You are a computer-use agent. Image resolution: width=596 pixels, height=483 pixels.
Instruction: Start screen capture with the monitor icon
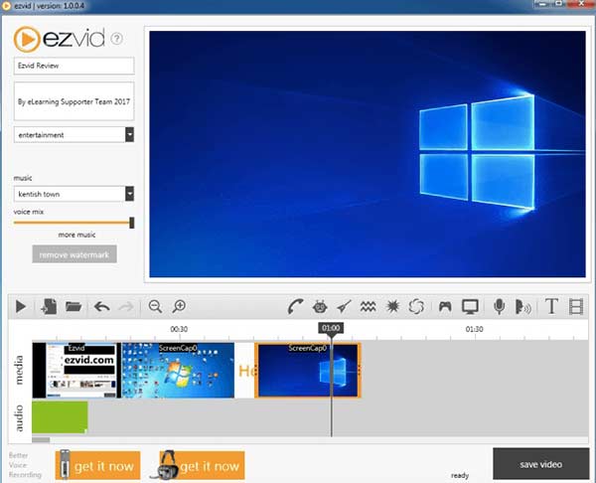tap(471, 307)
